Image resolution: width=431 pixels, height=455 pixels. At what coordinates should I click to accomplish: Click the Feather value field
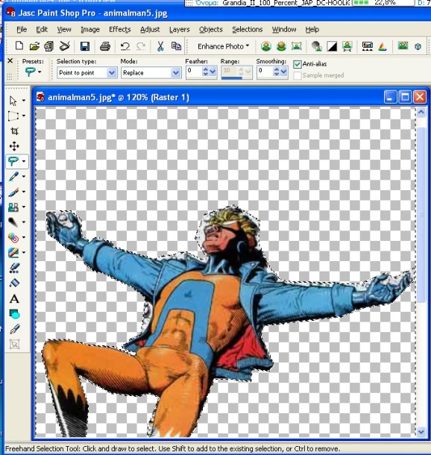pyautogui.click(x=195, y=71)
